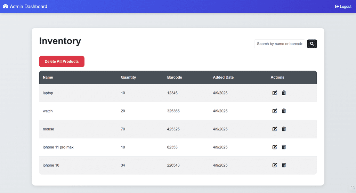Click barcode 12345

(x=172, y=93)
